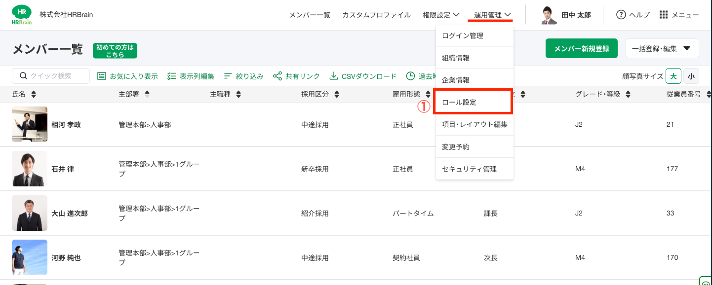Click the HRBrain logo icon

coord(21,15)
